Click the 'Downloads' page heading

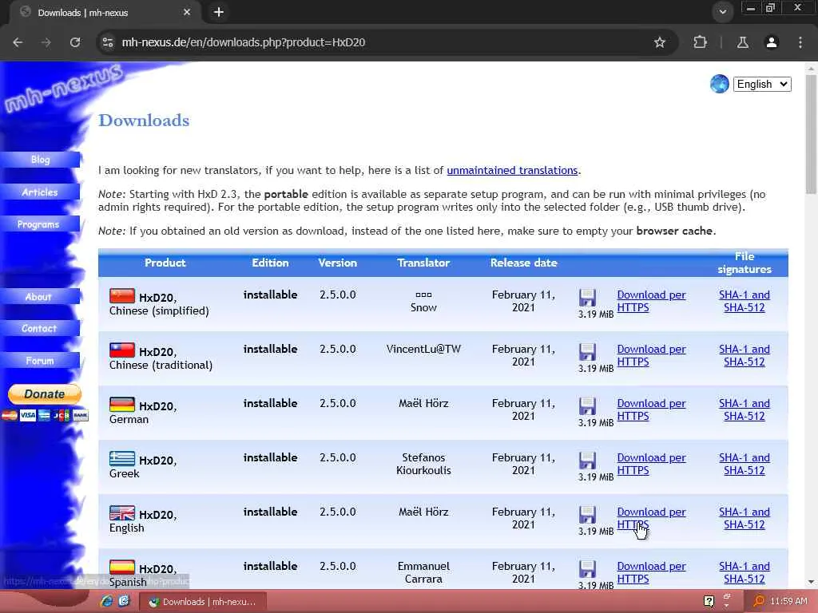click(144, 121)
